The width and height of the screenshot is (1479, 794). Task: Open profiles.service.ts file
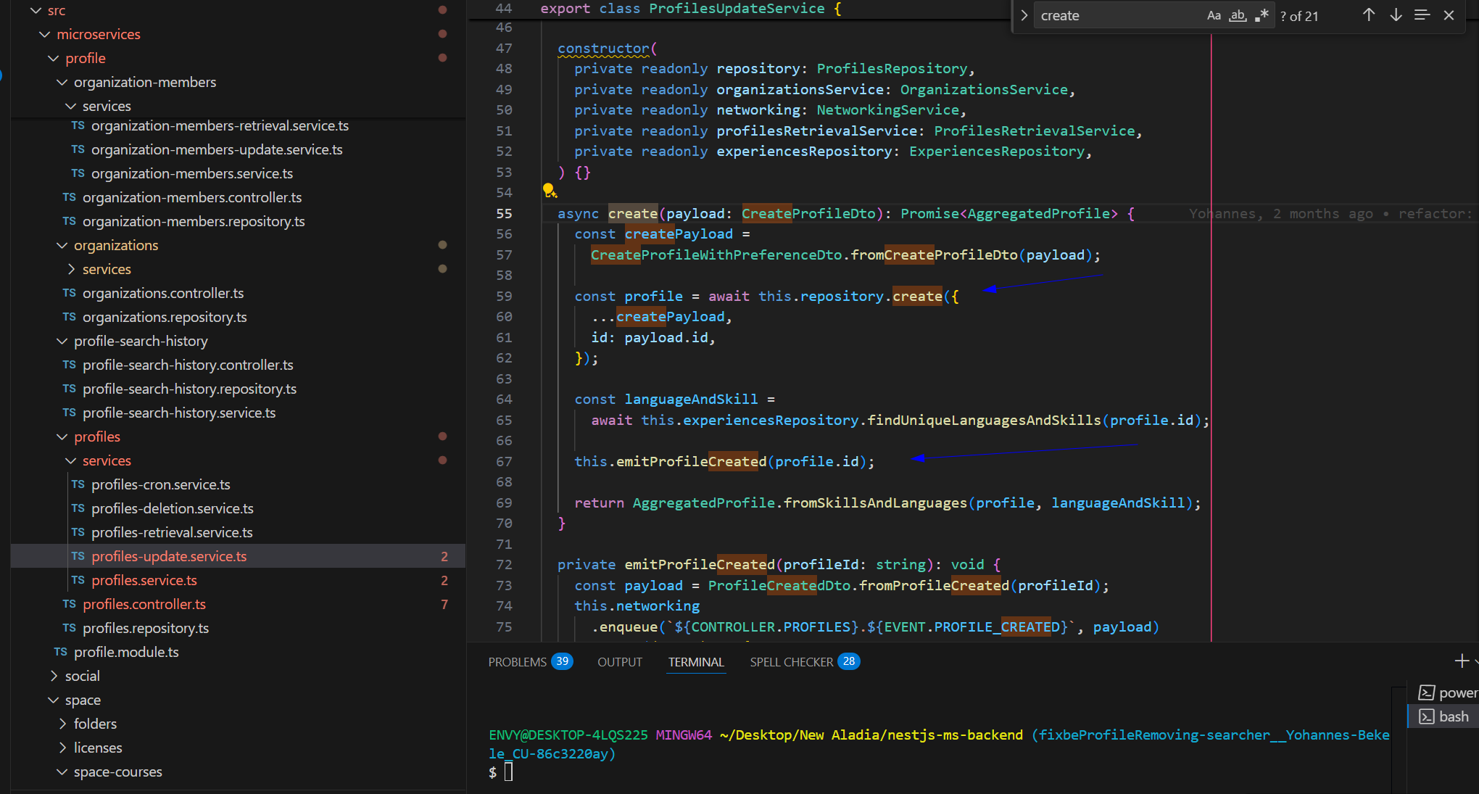click(144, 580)
